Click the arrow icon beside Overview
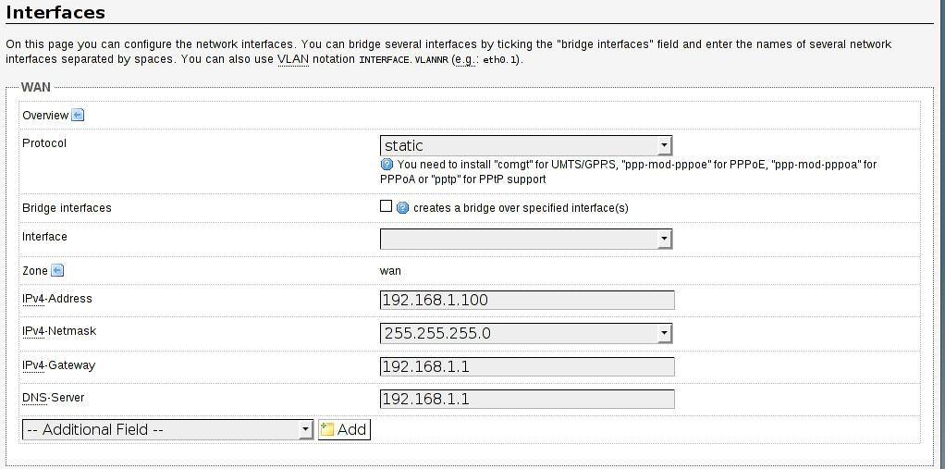Screen dimensions: 945x469 click(78, 116)
